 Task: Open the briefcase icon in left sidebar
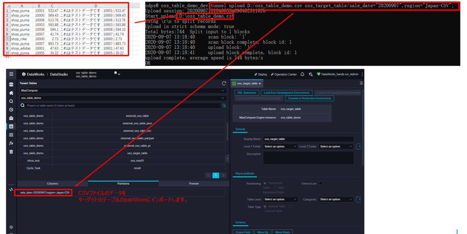(x=11, y=118)
